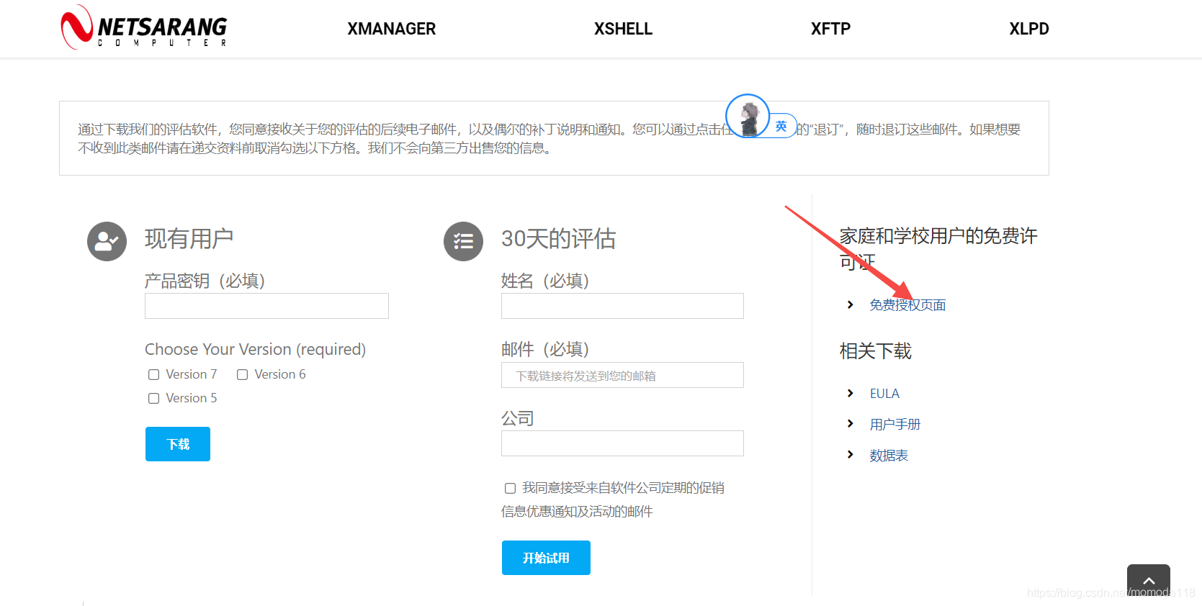1202x606 pixels.
Task: Focus the 姓名 input field
Action: click(622, 306)
